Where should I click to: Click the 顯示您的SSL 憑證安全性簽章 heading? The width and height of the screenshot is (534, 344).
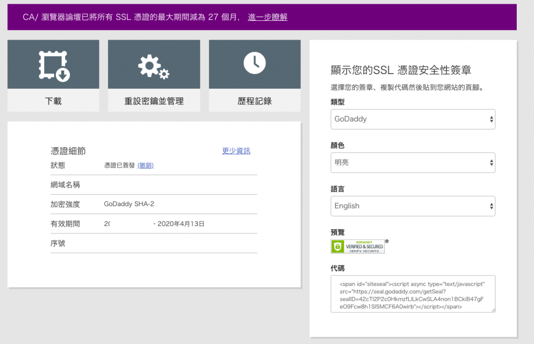pos(401,70)
